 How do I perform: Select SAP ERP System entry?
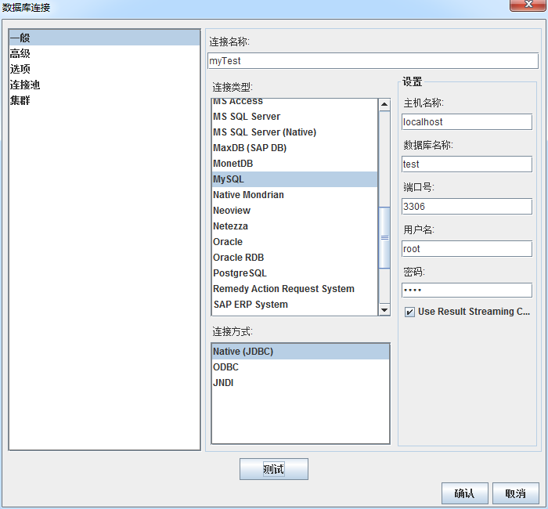pos(294,305)
